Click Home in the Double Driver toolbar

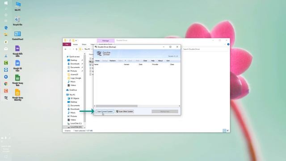(97, 61)
